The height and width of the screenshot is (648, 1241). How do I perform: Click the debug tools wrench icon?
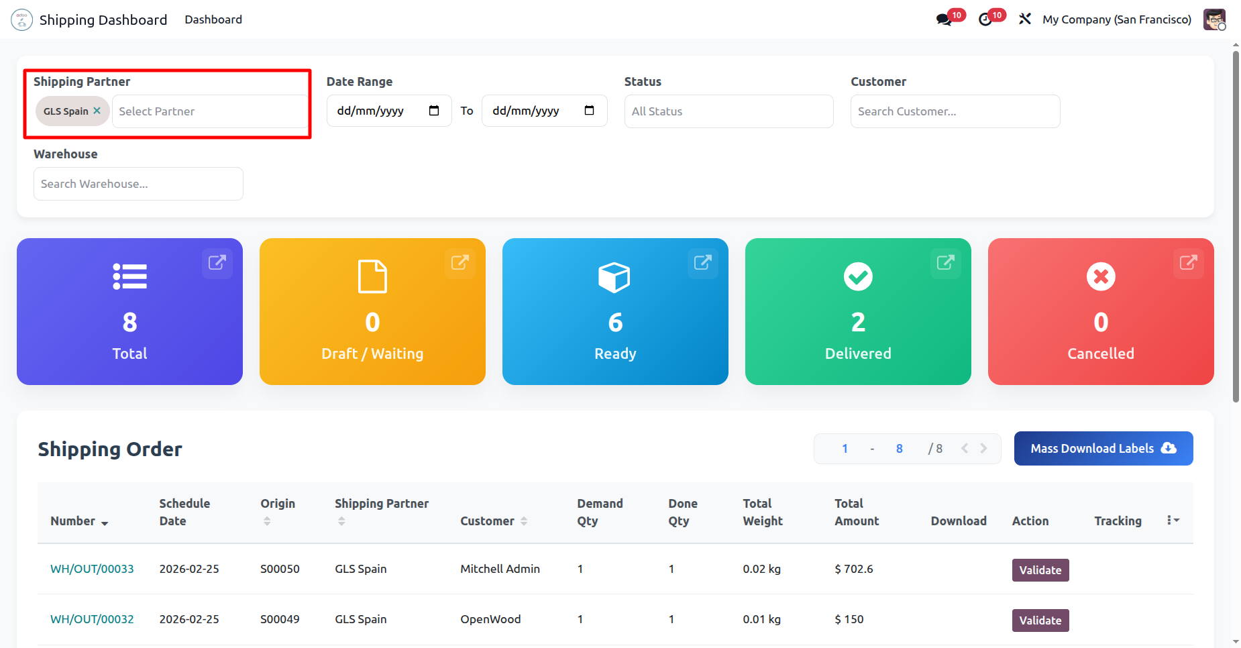pyautogui.click(x=1024, y=19)
